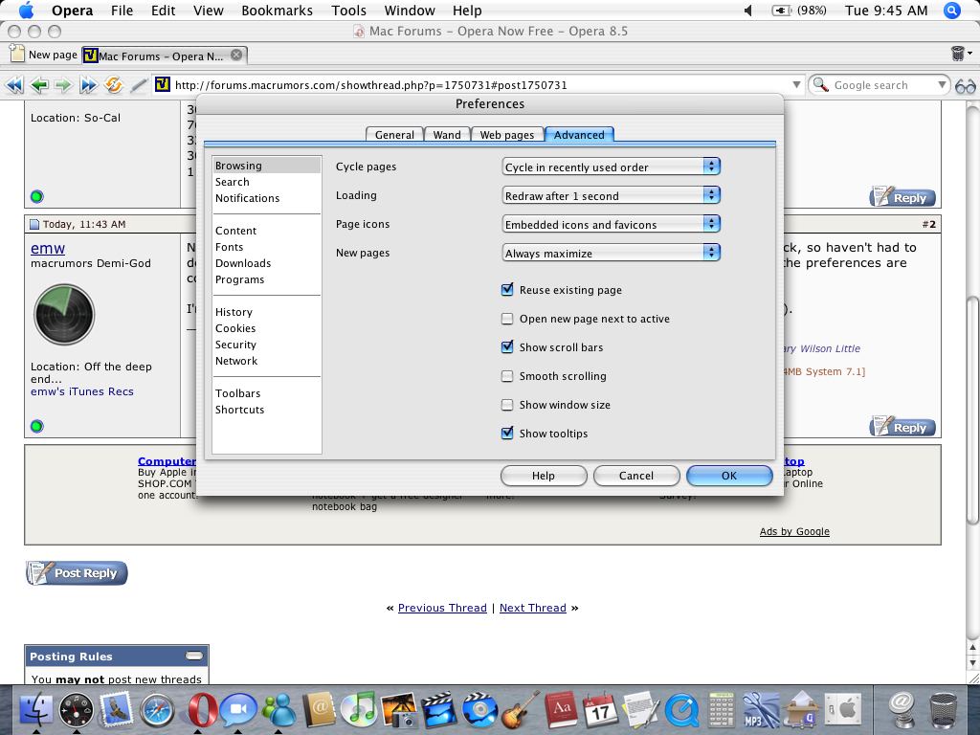Screen dimensions: 980x735
Task: Click Help in Preferences dialog
Action: 544,476
